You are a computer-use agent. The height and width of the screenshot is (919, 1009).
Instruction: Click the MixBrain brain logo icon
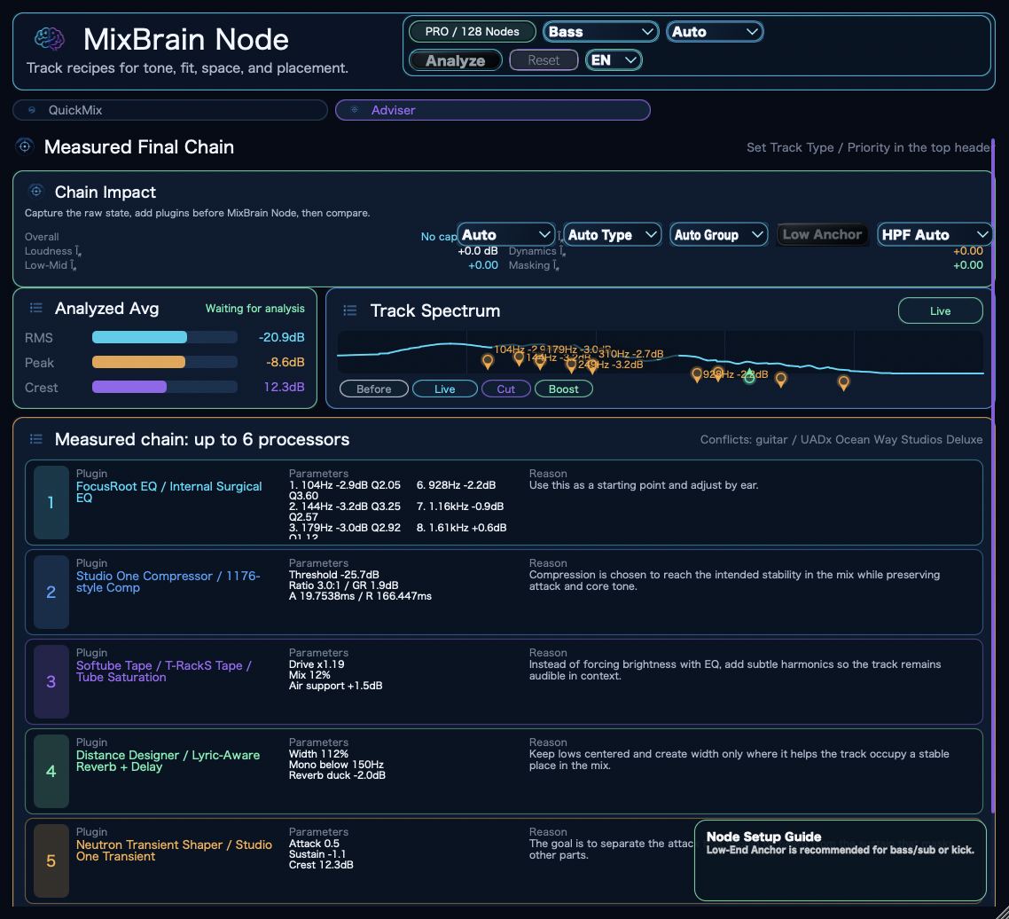click(49, 39)
